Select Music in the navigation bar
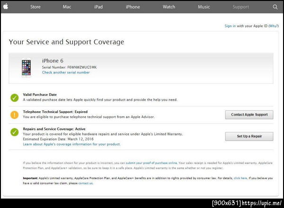This screenshot has width=284, height=208. pos(204,7)
